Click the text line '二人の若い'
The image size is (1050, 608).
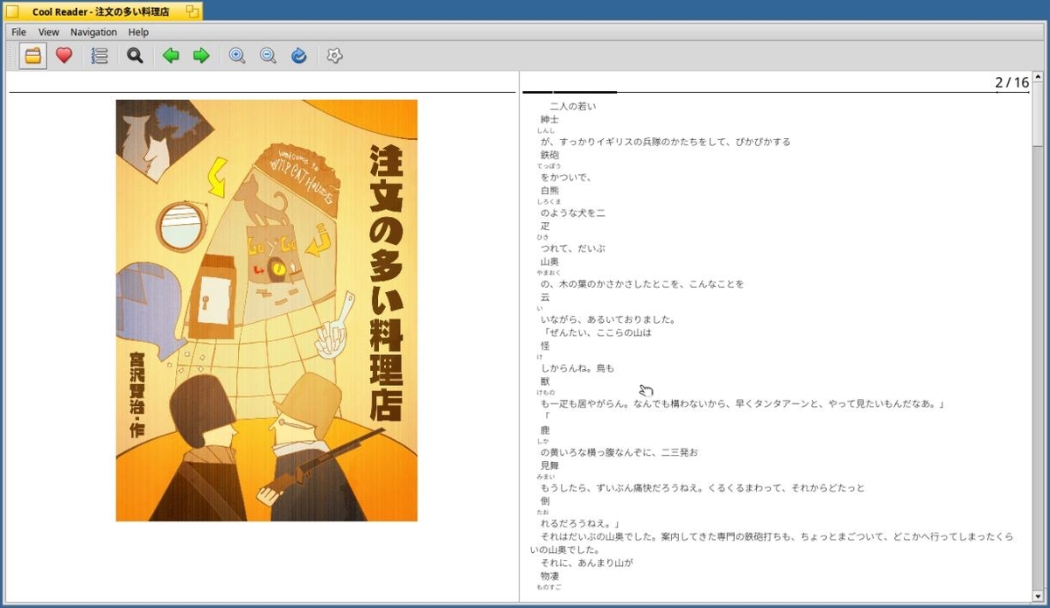click(573, 107)
